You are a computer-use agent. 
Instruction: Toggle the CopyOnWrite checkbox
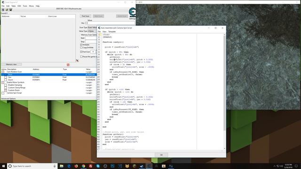coord(81,47)
